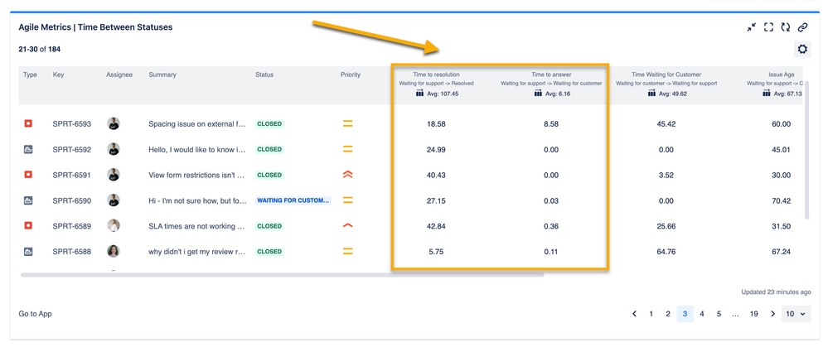
Task: Click highest priority icon for SPRT-6591
Action: click(x=347, y=175)
